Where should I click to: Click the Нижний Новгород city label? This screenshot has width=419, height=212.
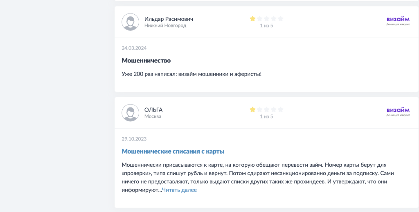[x=165, y=26]
